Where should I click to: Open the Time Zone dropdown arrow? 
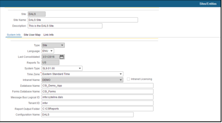(121, 74)
